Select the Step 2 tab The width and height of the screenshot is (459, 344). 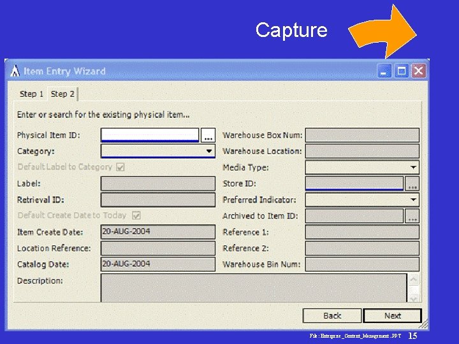pos(62,94)
